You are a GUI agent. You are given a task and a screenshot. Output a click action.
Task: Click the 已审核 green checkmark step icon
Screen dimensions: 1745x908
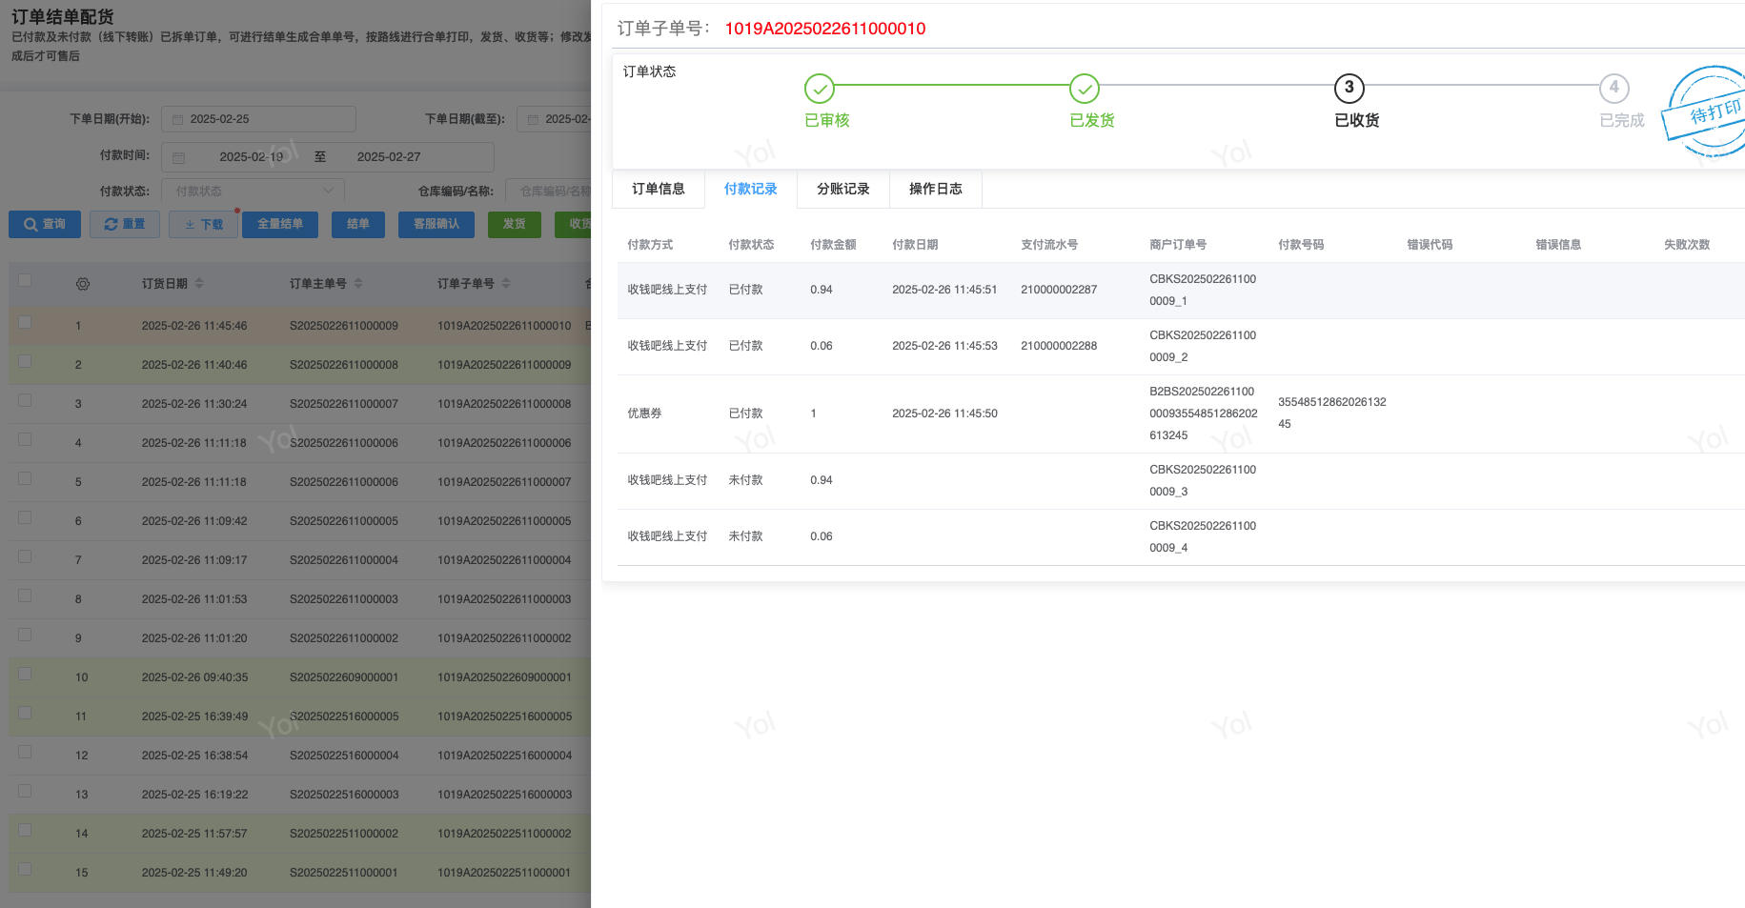point(819,89)
